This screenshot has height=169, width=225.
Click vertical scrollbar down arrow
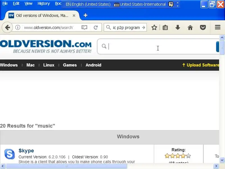tap(222, 160)
